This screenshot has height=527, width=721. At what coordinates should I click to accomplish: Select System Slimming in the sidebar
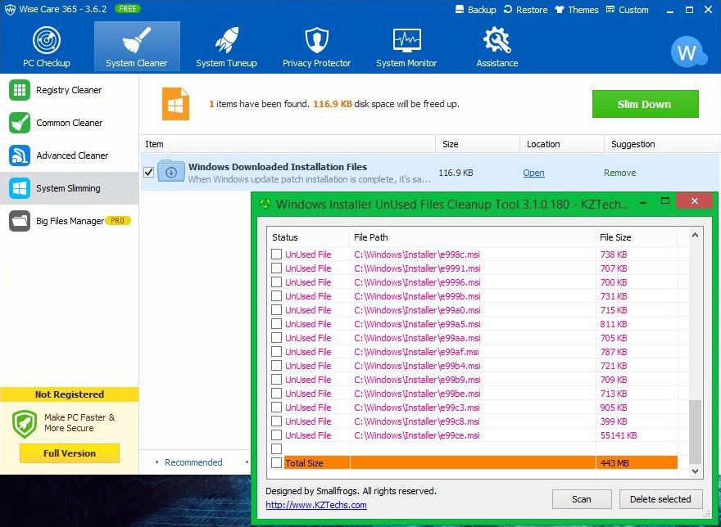tap(69, 188)
